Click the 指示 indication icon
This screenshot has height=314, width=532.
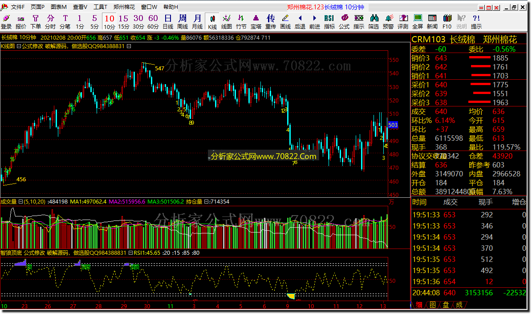point(359,22)
